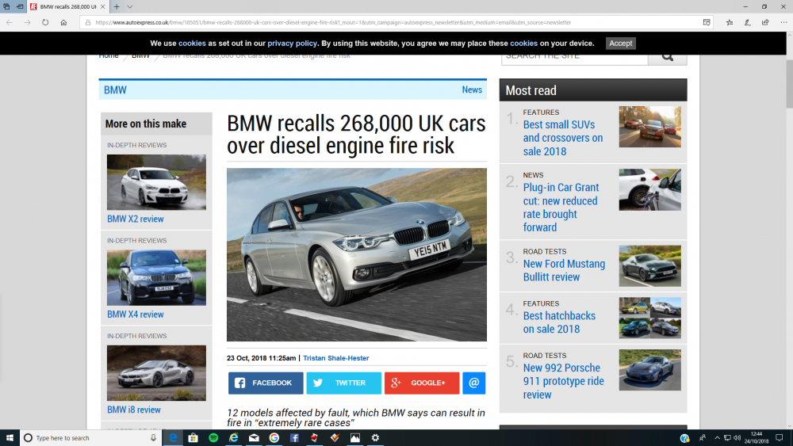Click the Type here to search box

90,438
